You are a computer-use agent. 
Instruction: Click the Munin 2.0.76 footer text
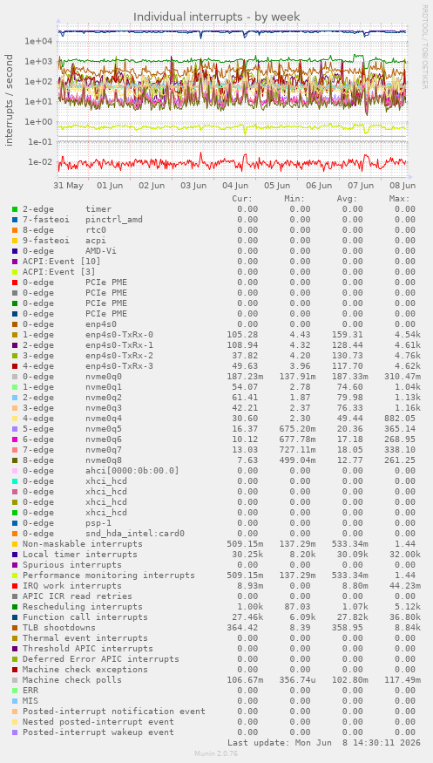(216, 753)
